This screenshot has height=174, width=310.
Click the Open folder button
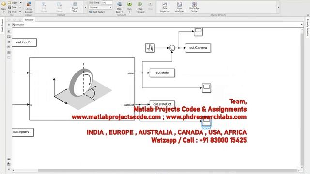13,3
